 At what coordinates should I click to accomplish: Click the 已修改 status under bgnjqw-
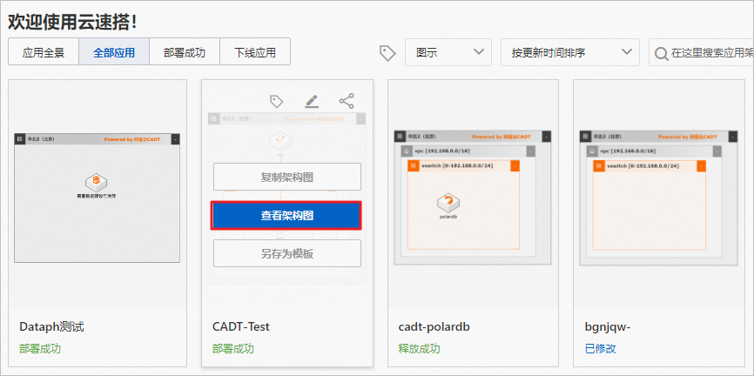point(601,349)
